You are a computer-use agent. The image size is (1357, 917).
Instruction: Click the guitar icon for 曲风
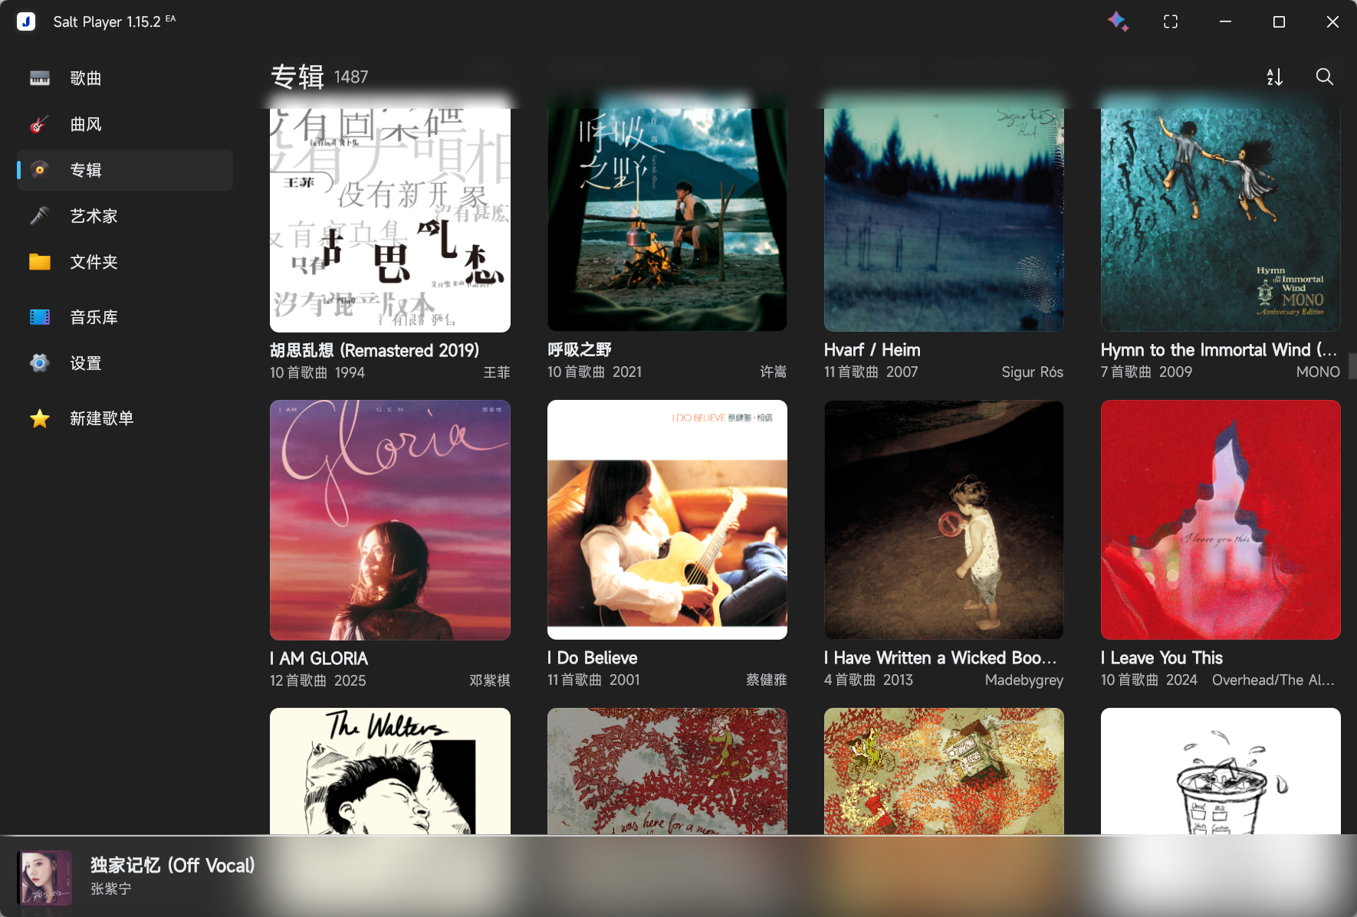(40, 124)
